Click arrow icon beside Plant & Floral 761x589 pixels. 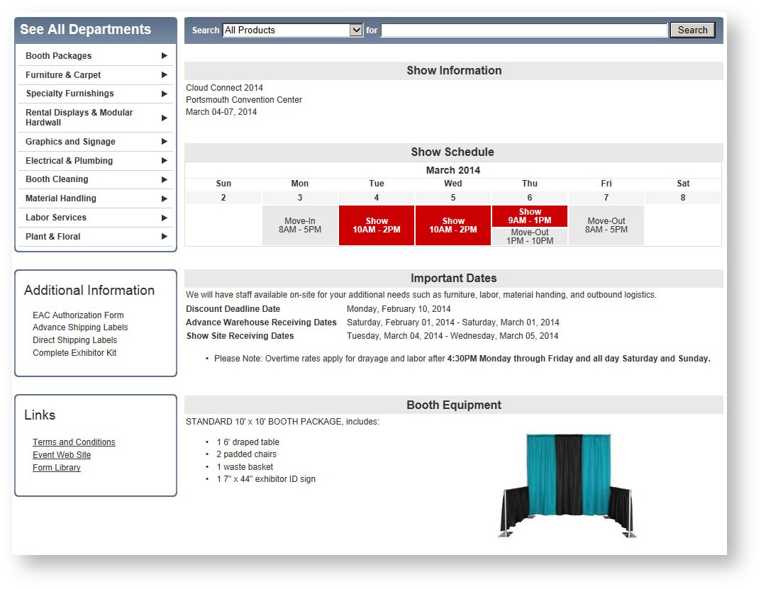coord(164,237)
